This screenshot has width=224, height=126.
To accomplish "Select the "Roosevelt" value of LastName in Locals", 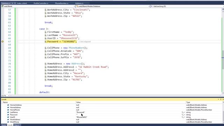I will [x=80, y=112].
